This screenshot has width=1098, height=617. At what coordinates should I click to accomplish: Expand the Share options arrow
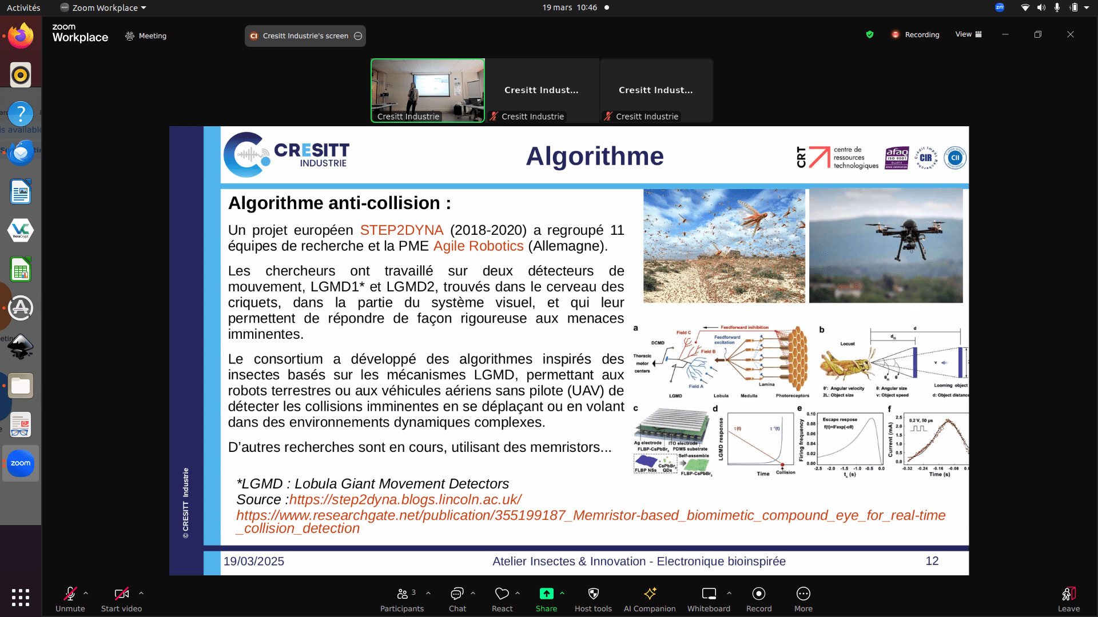coord(562,593)
